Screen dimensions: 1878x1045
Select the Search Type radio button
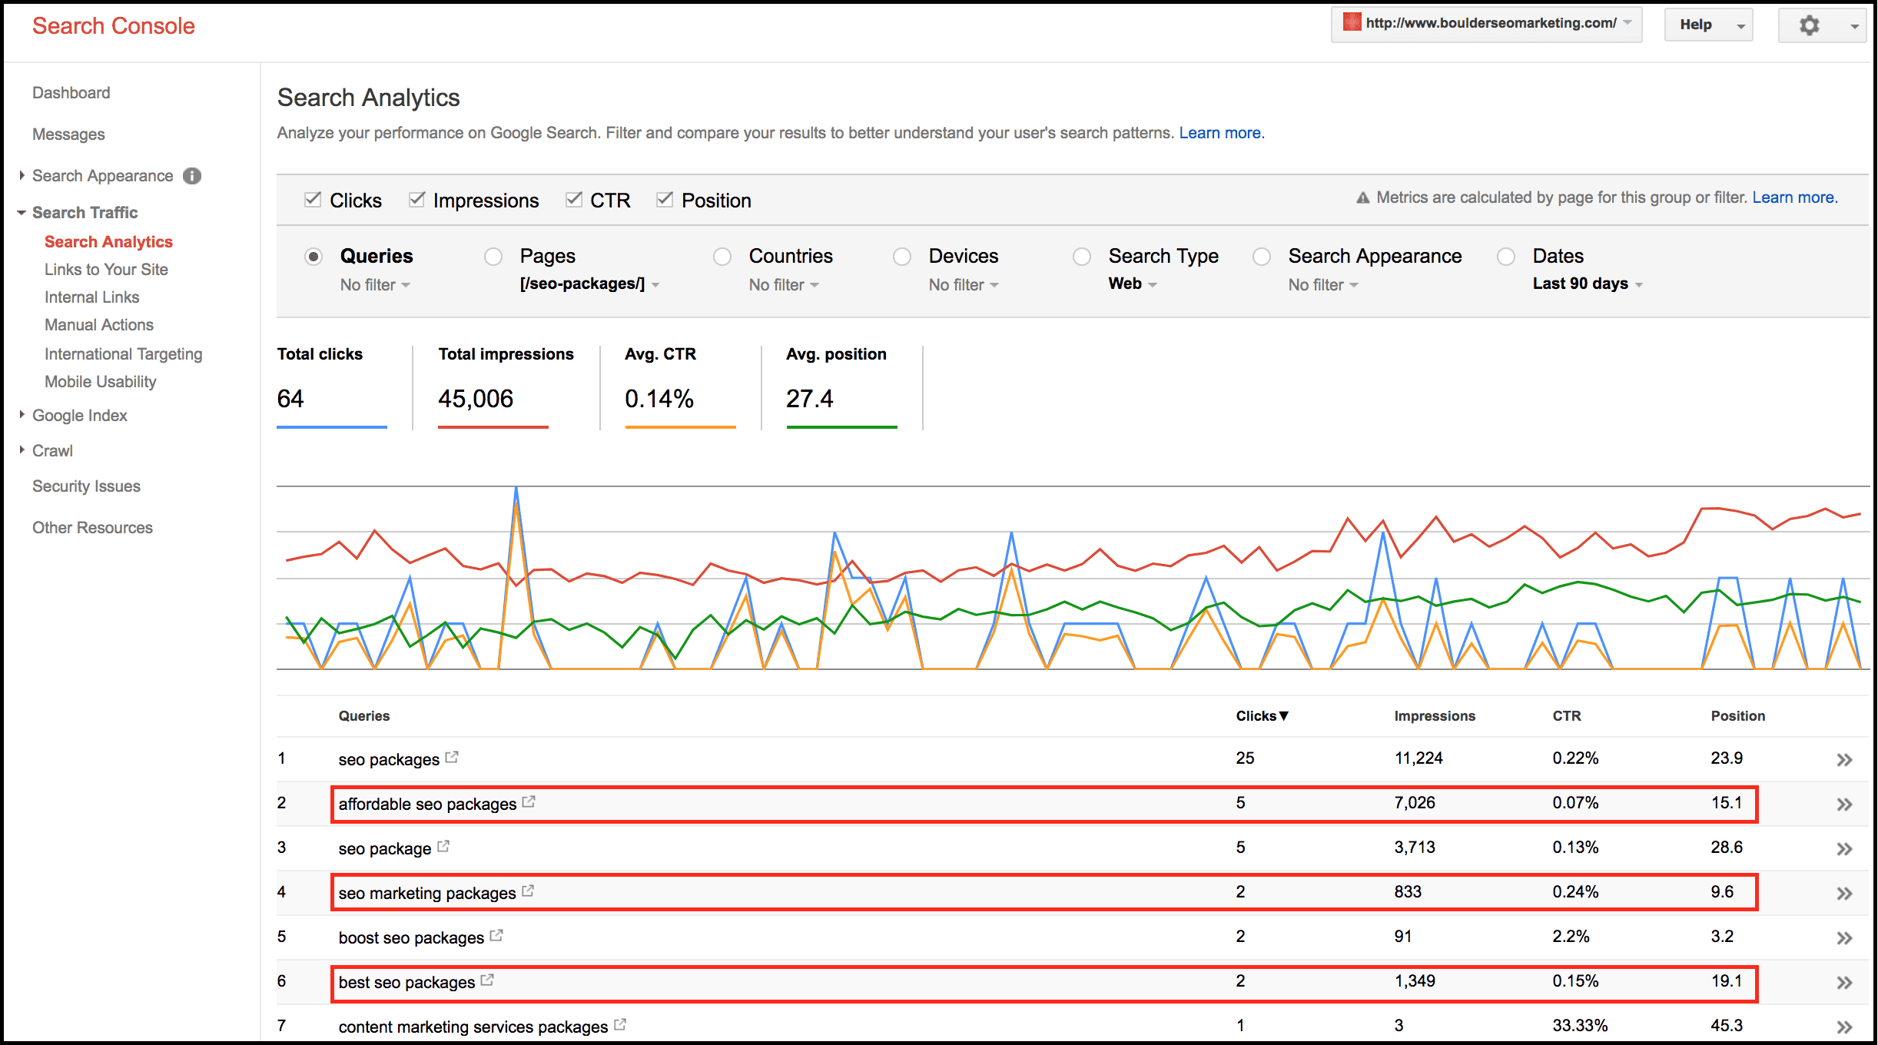pos(1082,257)
